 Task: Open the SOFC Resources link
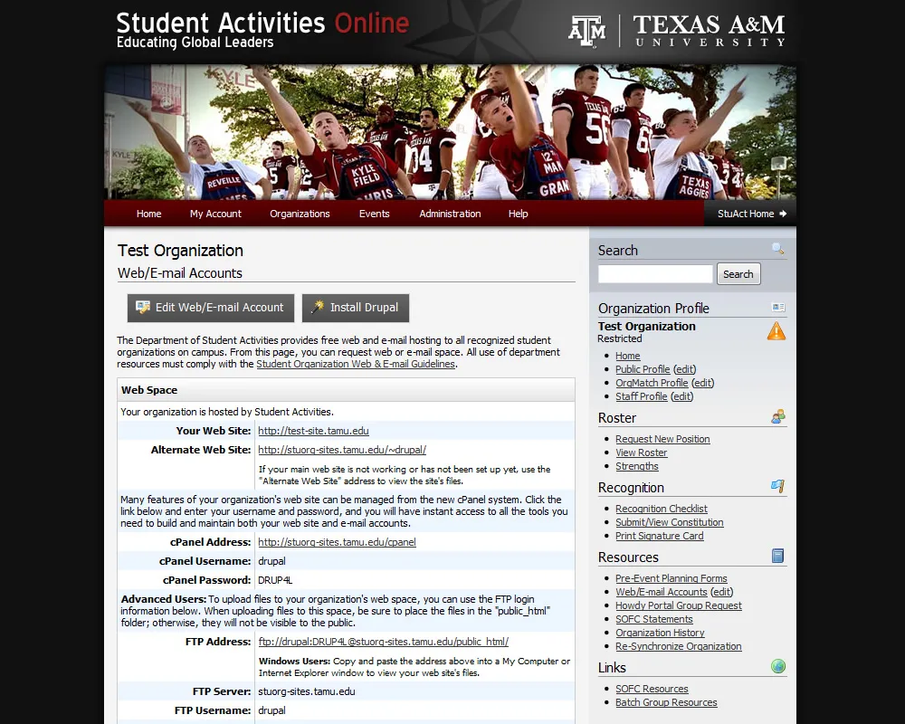(653, 689)
